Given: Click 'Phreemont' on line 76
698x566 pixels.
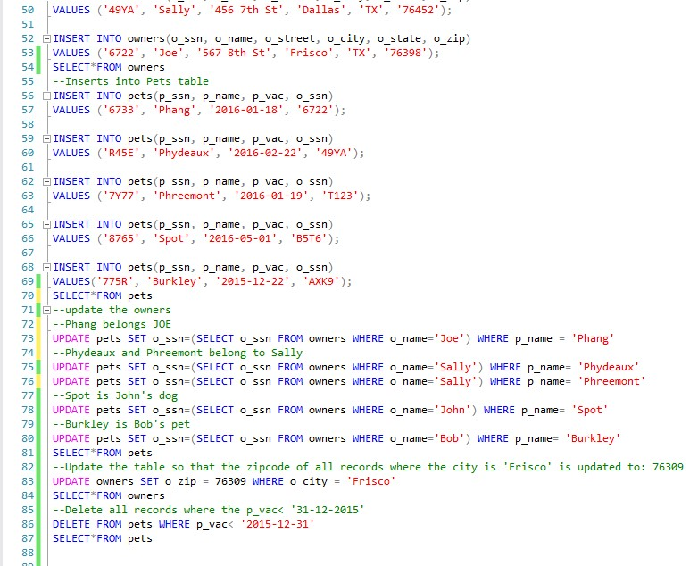Looking at the screenshot, I should click(x=611, y=381).
